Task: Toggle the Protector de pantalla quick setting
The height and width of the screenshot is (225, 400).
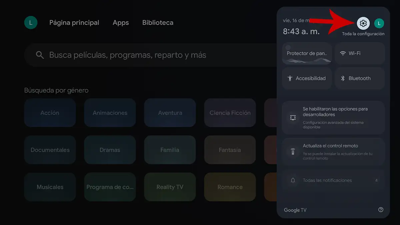Action: (x=307, y=53)
